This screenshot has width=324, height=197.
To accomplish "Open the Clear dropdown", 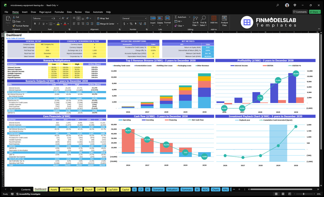I will pyautogui.click(x=179, y=26).
